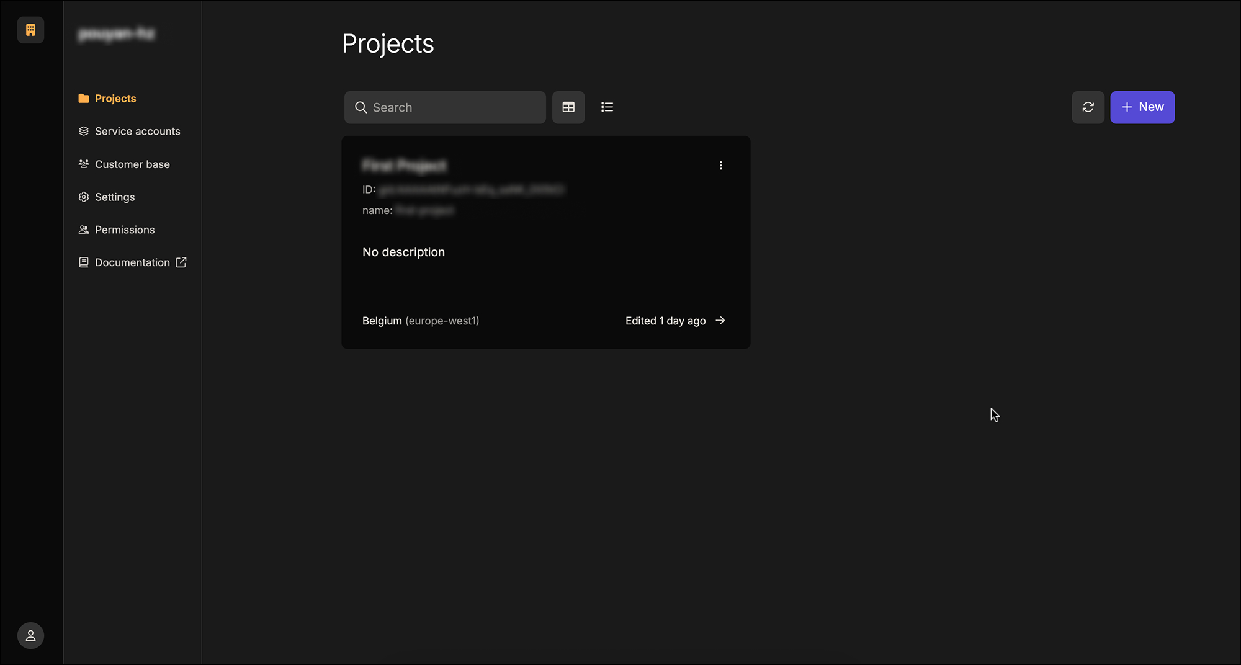Expand options via three-dot menu on card
Screen dimensions: 1241x665
(721, 165)
